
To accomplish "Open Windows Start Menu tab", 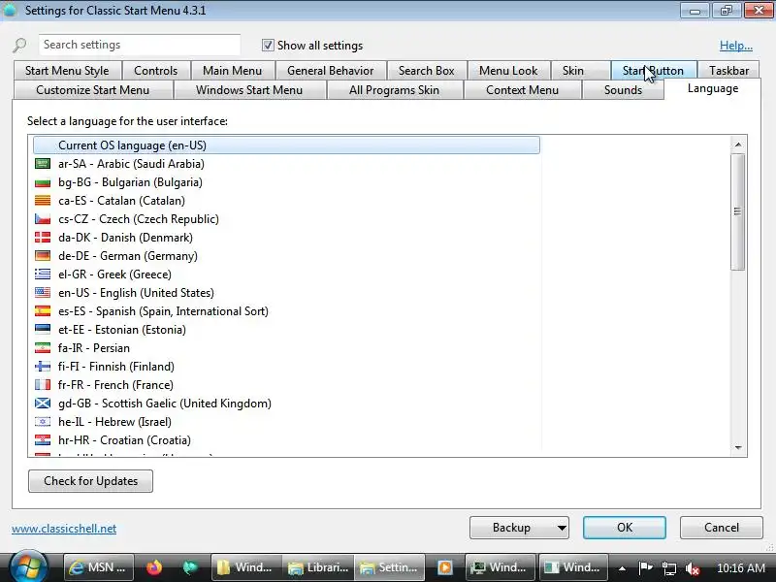I will (x=249, y=90).
